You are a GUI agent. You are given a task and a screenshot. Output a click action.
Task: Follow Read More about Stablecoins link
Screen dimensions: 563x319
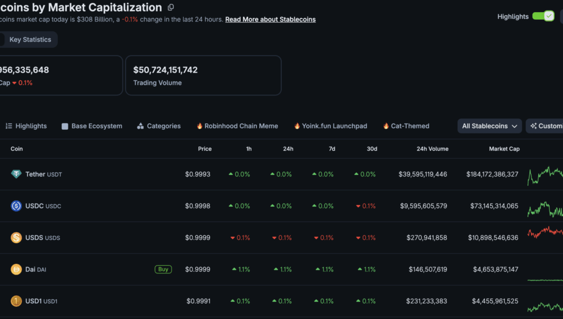click(270, 19)
